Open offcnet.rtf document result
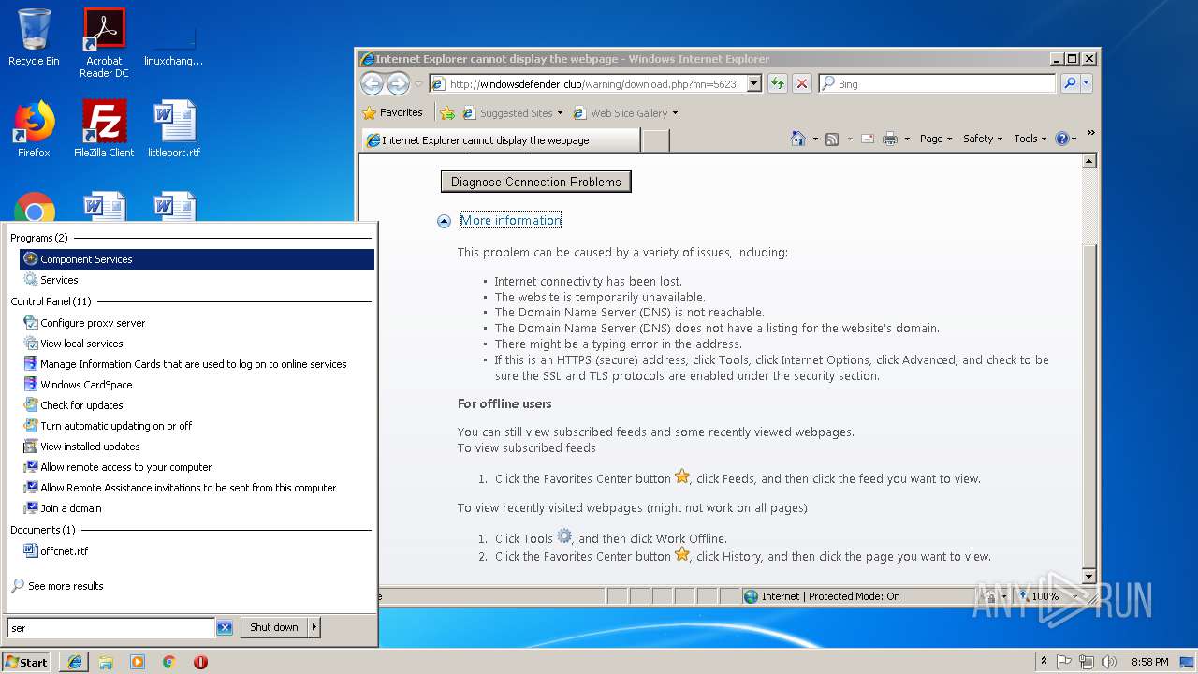 tap(197, 551)
